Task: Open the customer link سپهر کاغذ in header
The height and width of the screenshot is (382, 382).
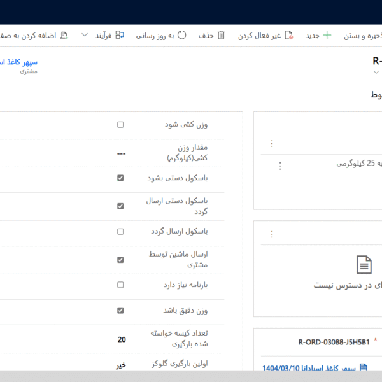Action: pos(19,62)
